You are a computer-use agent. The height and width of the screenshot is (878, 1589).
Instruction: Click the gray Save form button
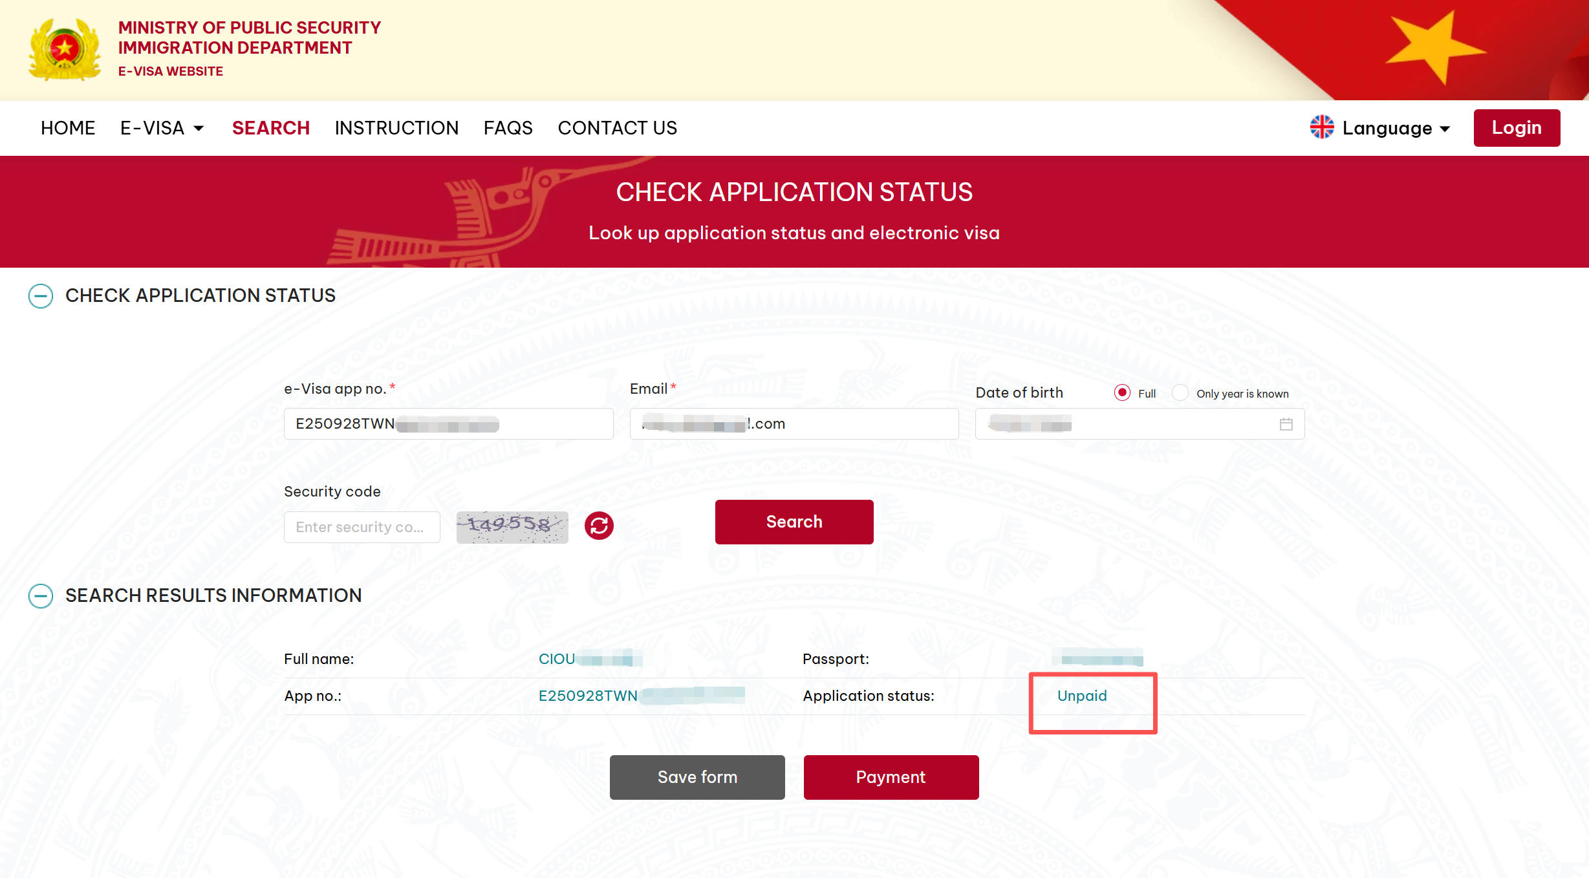697,777
